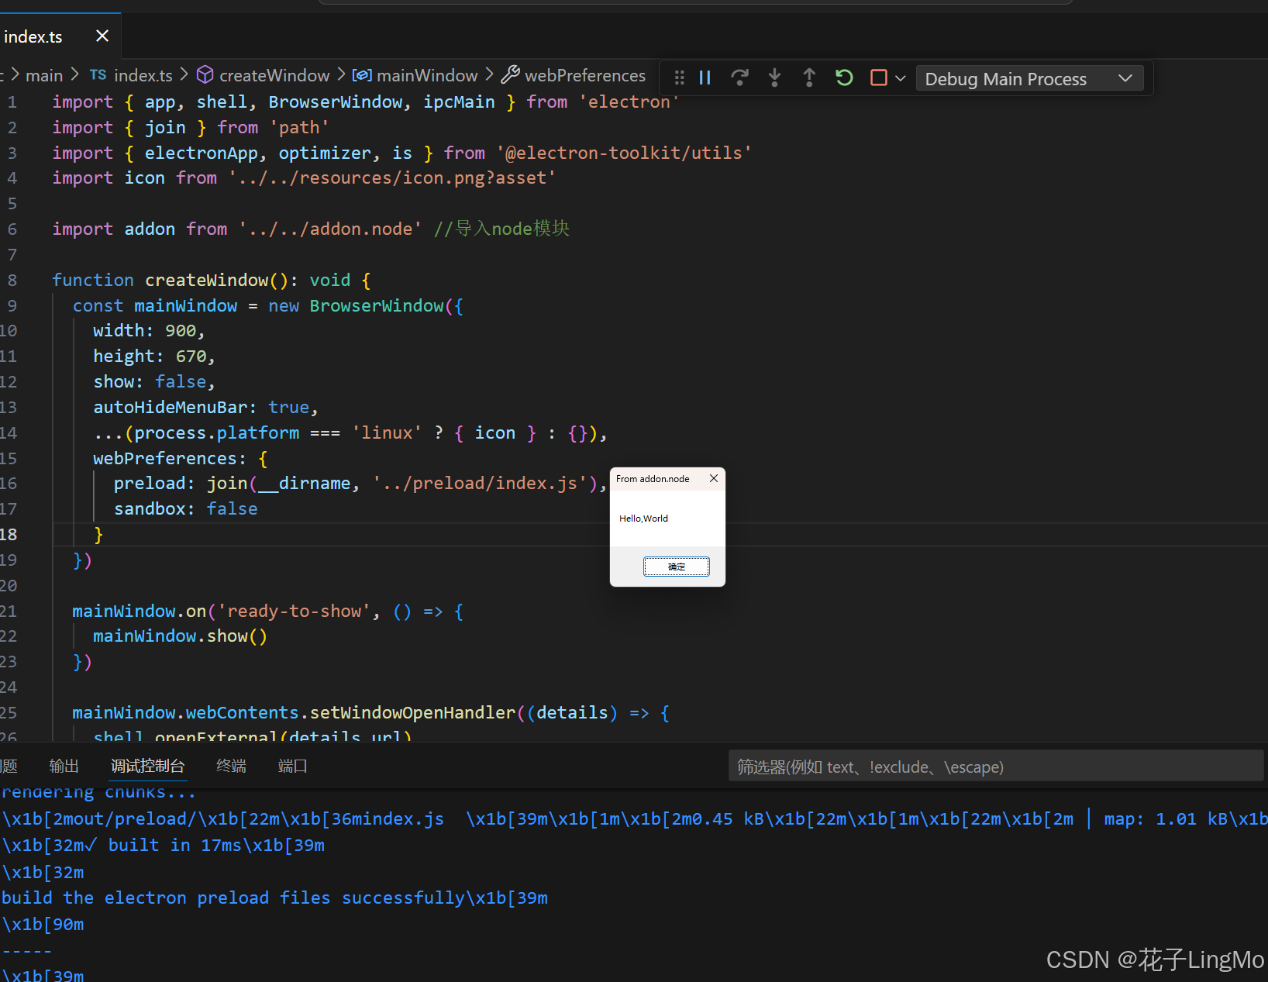Screen dimensions: 1268x982
Task: Click the 'sandbox: false' line
Action: tap(185, 508)
